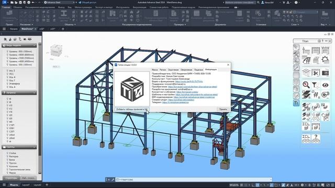
Task: Collapse the Виды модели section header
Action: [x=19, y=45]
